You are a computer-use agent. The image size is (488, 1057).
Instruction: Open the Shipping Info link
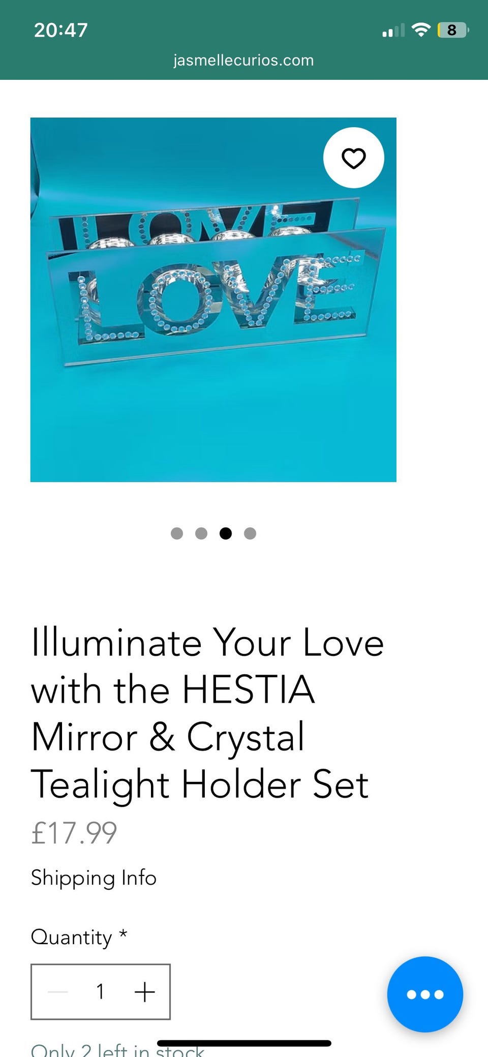(x=94, y=878)
